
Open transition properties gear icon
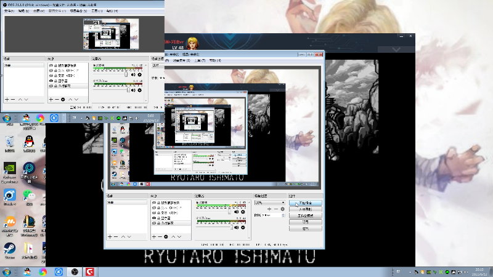[282, 209]
